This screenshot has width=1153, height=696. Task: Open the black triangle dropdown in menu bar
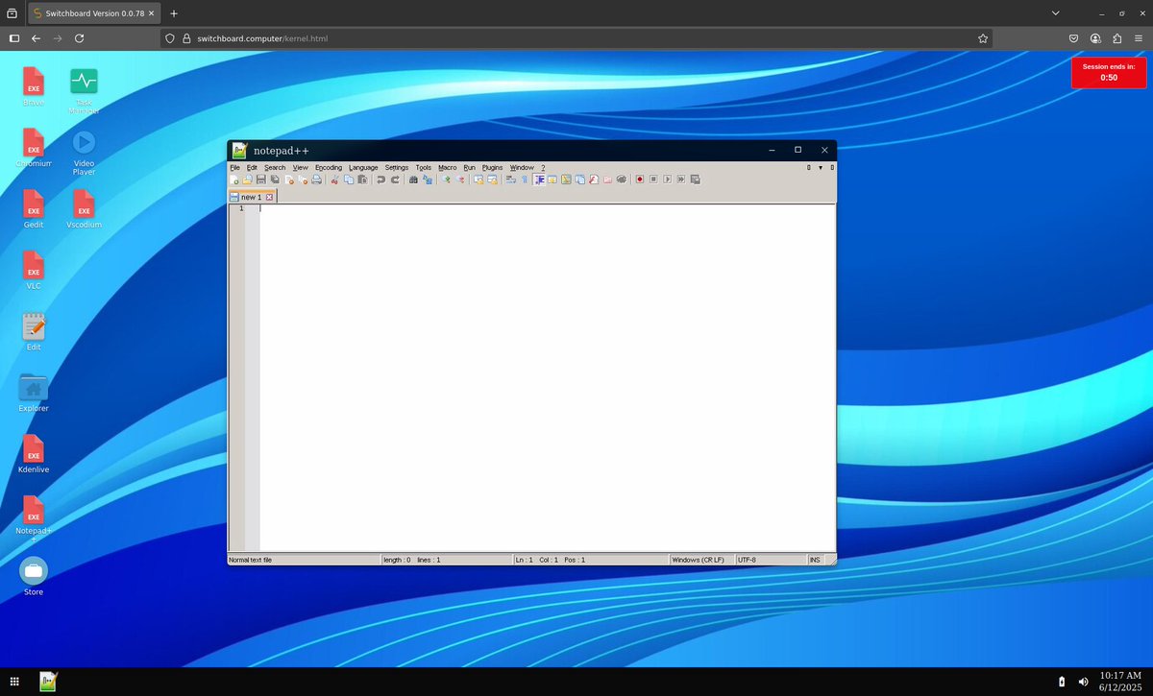821,167
